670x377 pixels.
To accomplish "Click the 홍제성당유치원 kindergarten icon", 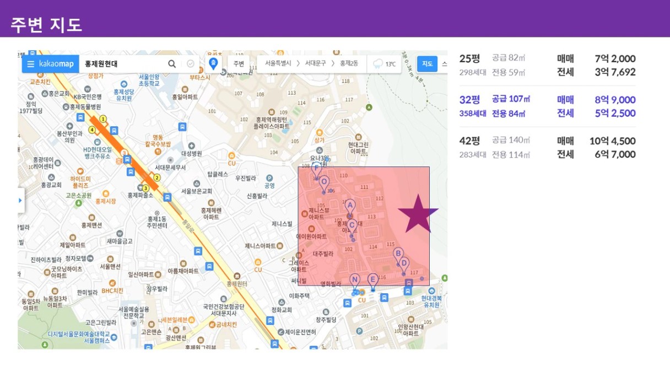I will pos(124,84).
